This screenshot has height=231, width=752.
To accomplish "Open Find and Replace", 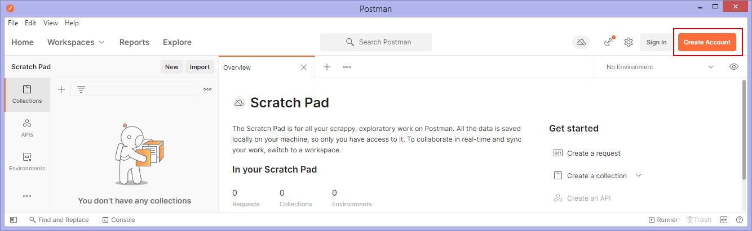I will pos(59,220).
